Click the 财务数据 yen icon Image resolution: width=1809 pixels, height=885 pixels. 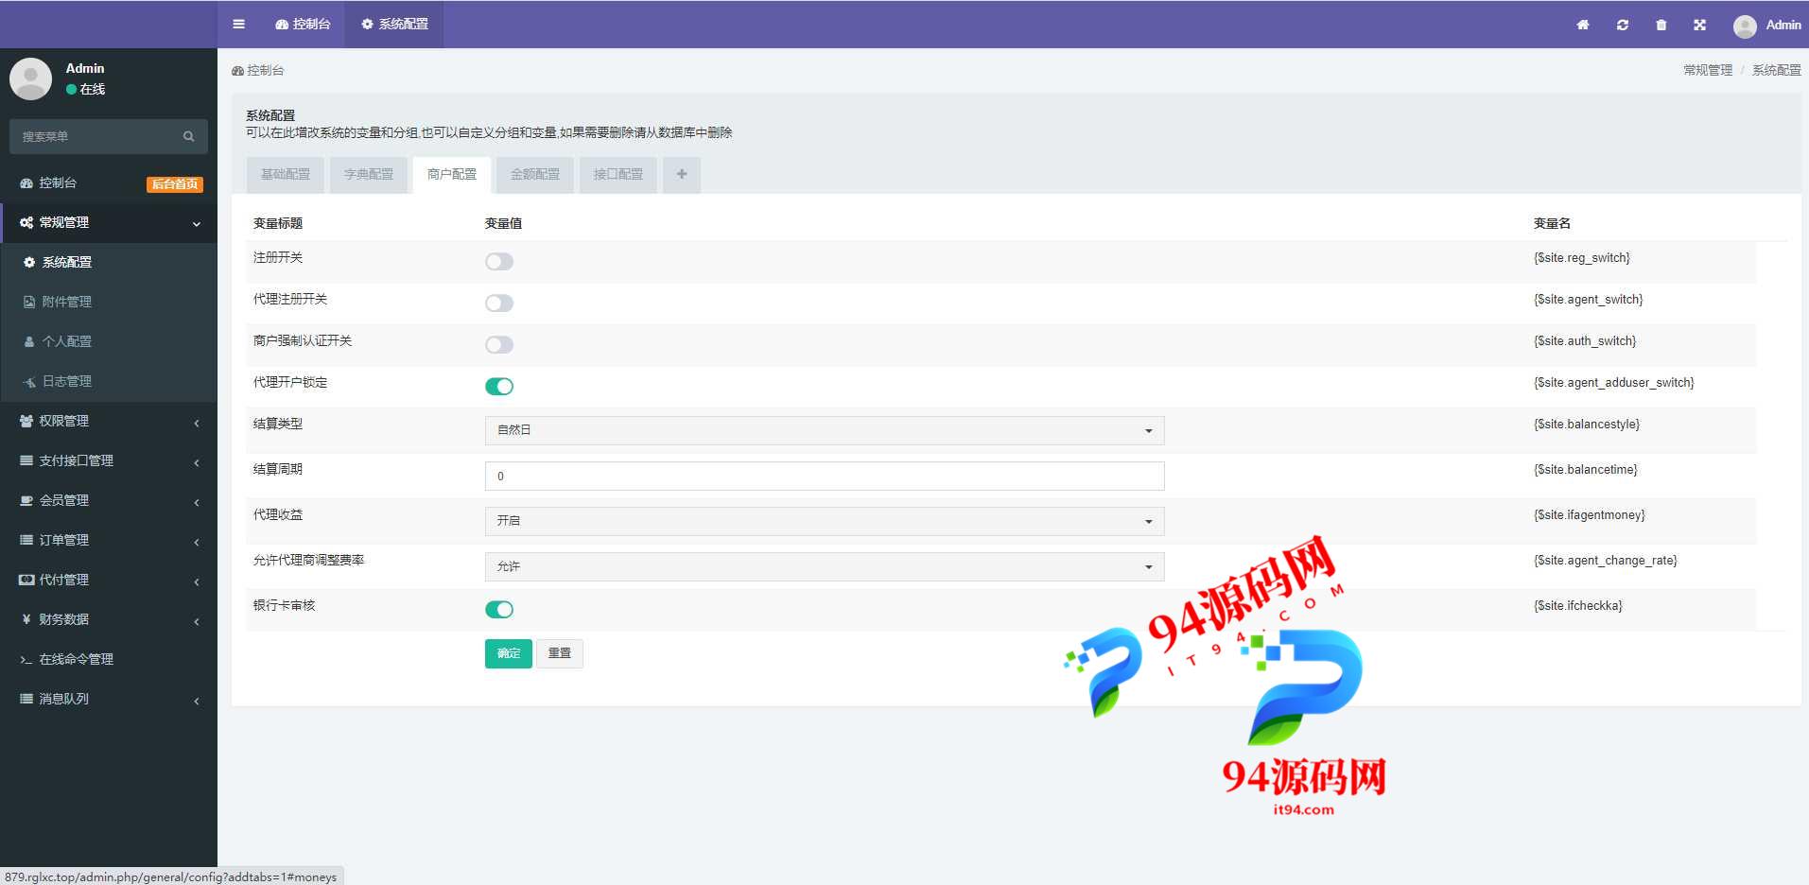26,619
